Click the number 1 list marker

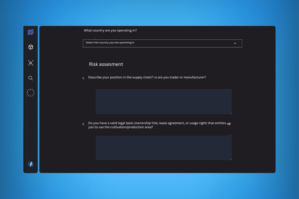pos(83,78)
